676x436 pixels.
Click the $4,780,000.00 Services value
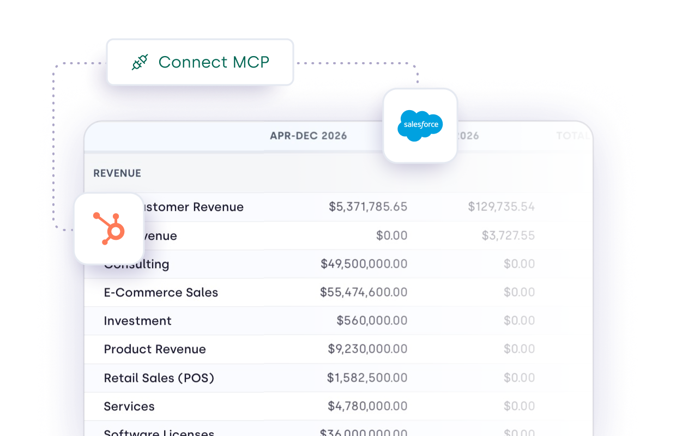point(367,406)
